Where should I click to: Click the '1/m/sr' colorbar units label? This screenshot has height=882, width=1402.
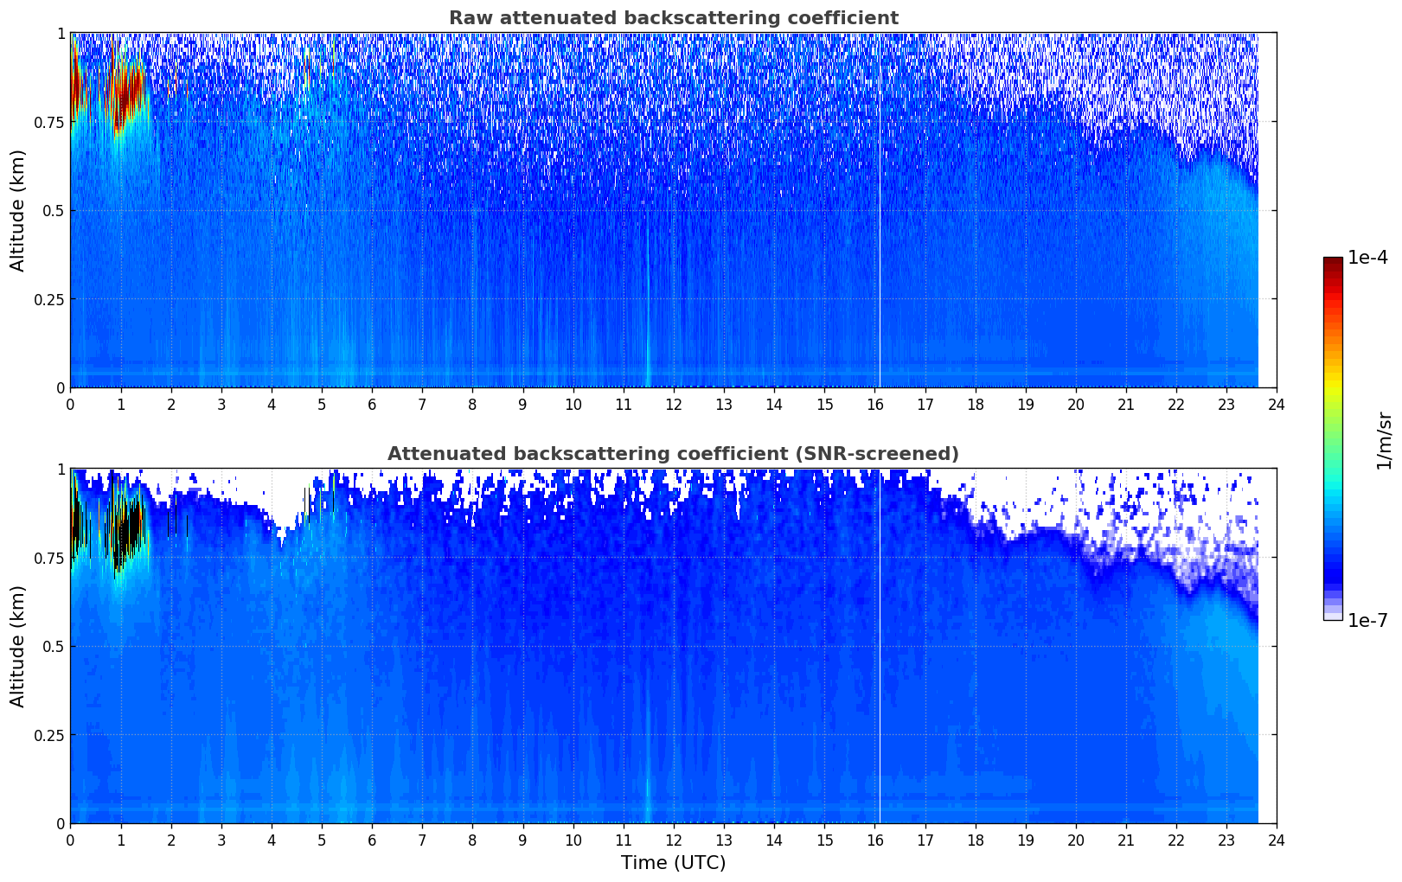tap(1384, 439)
